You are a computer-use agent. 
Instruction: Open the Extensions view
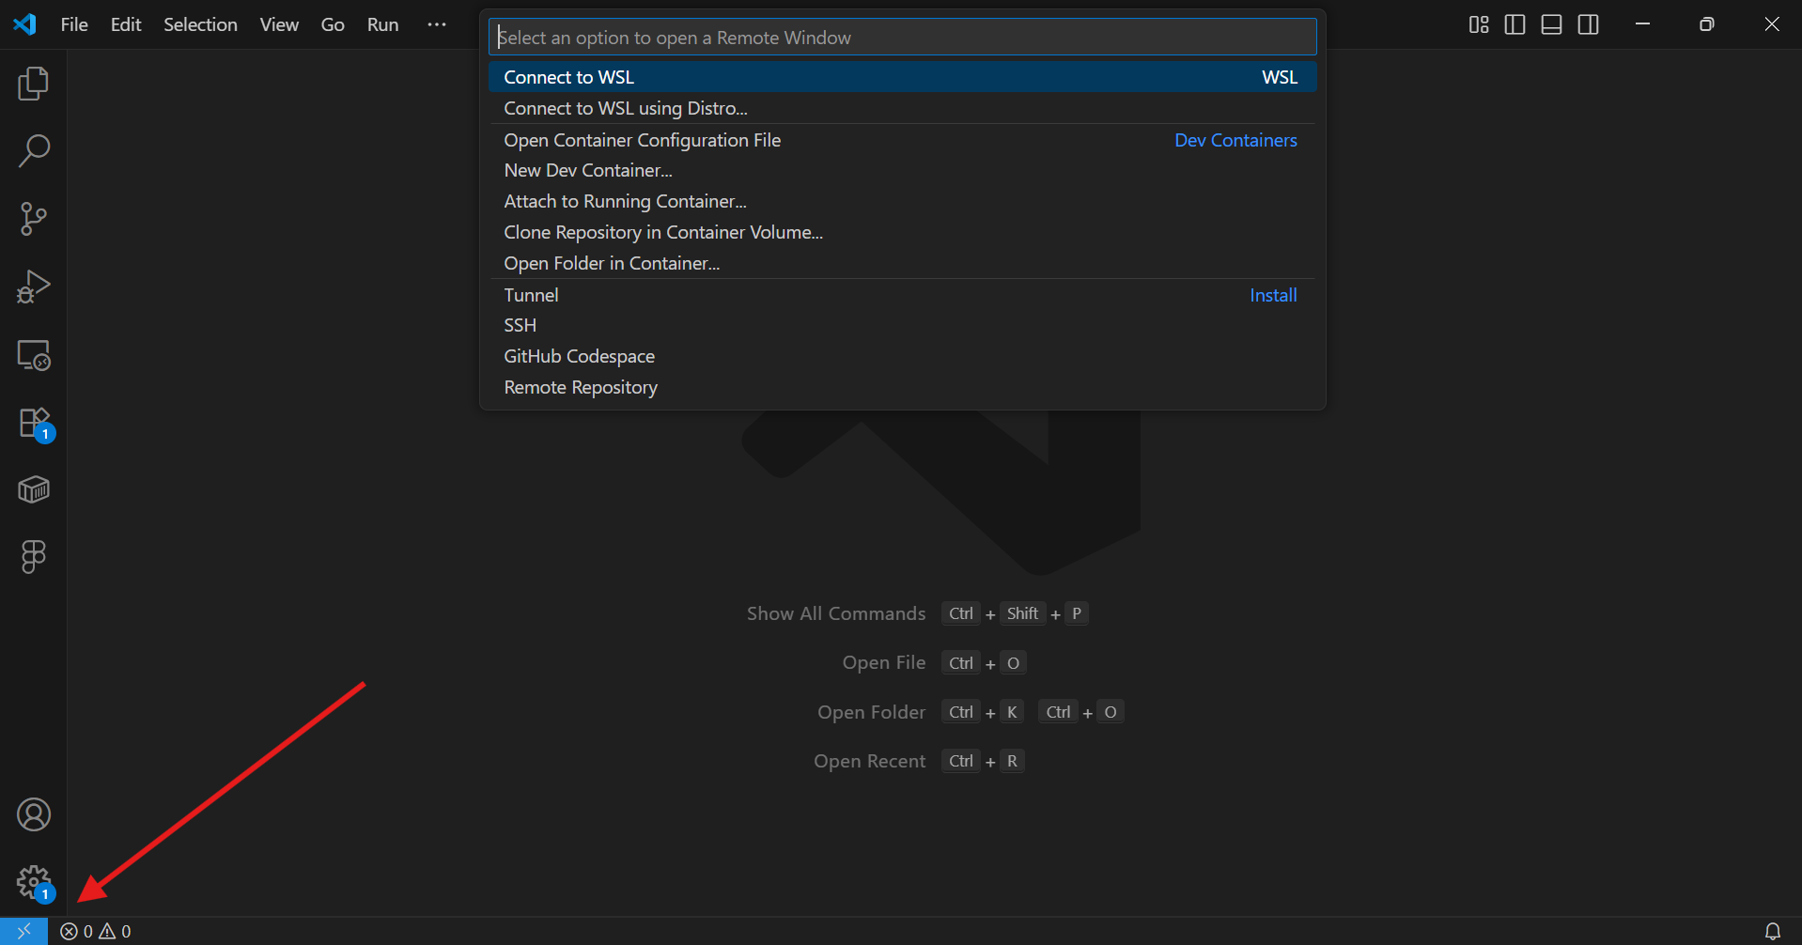click(x=34, y=423)
